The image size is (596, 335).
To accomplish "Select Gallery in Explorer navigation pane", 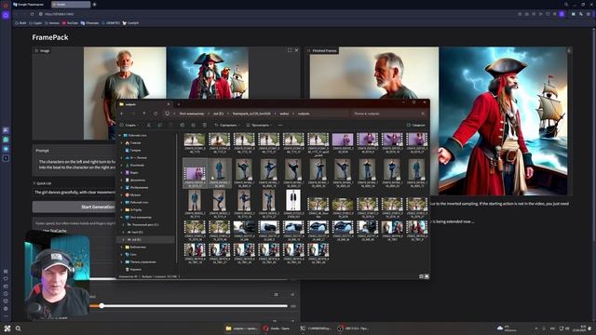I will tap(133, 151).
